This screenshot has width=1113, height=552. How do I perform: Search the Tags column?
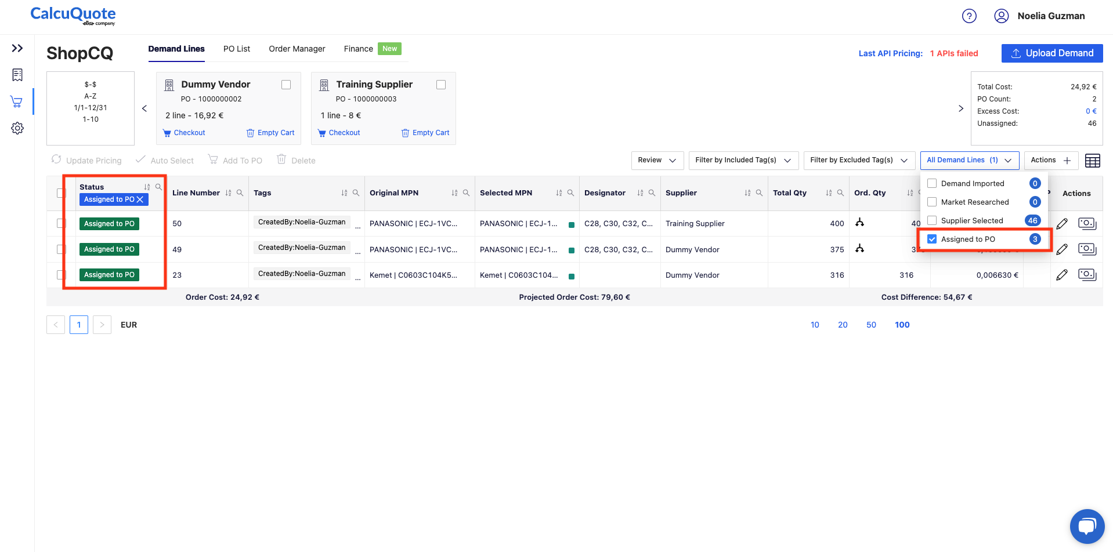tap(356, 193)
